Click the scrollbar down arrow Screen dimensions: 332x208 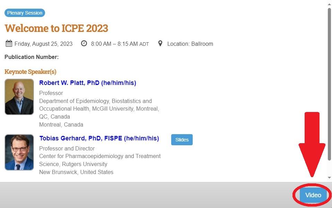pos(329,177)
